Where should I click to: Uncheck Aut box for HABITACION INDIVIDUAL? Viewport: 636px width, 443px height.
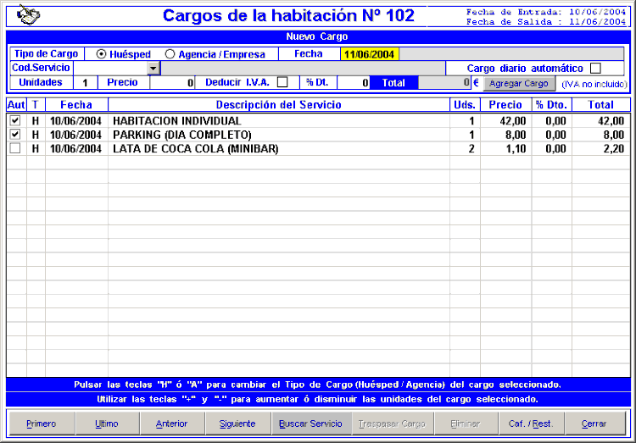[15, 120]
